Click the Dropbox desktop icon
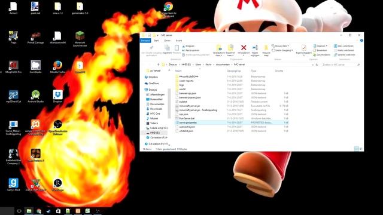Screen dimensions: 383x215 (x=57, y=96)
